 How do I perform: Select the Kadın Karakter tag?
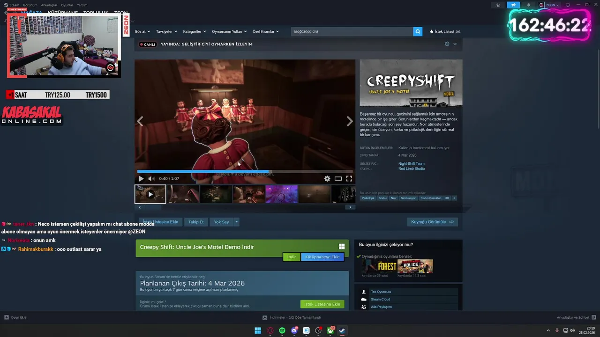point(431,198)
